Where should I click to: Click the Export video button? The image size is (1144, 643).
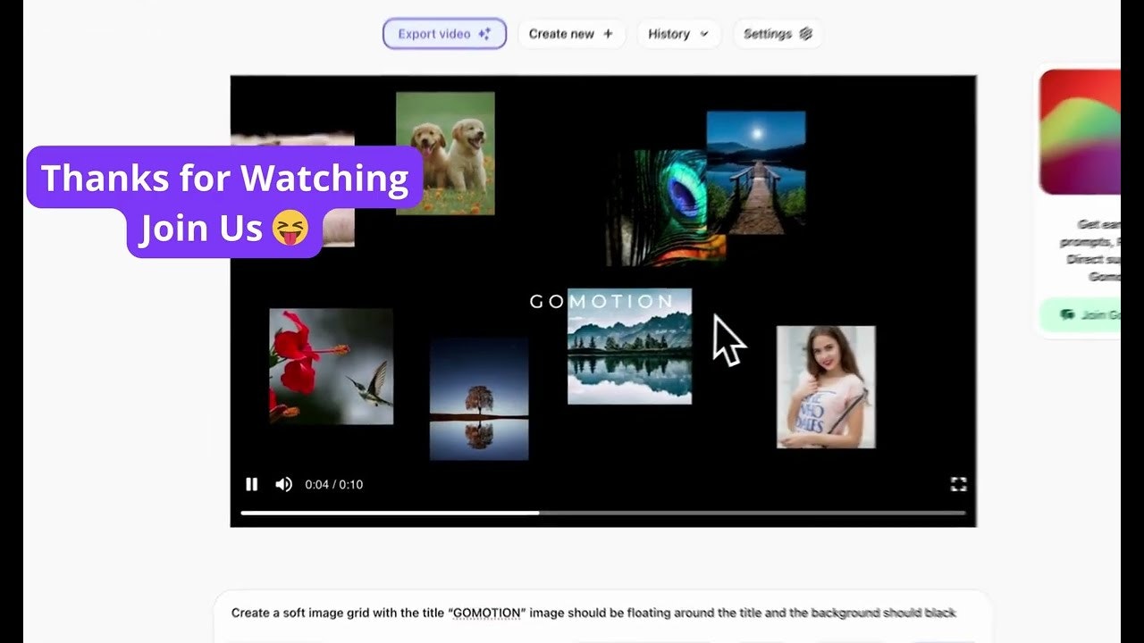[444, 34]
